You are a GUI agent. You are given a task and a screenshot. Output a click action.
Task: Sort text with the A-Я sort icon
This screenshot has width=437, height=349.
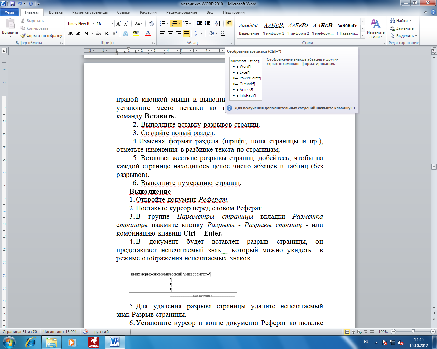coord(217,24)
